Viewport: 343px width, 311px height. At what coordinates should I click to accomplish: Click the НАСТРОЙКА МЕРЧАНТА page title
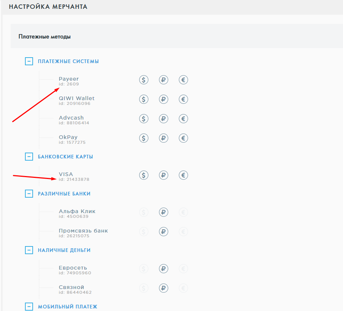(x=48, y=7)
